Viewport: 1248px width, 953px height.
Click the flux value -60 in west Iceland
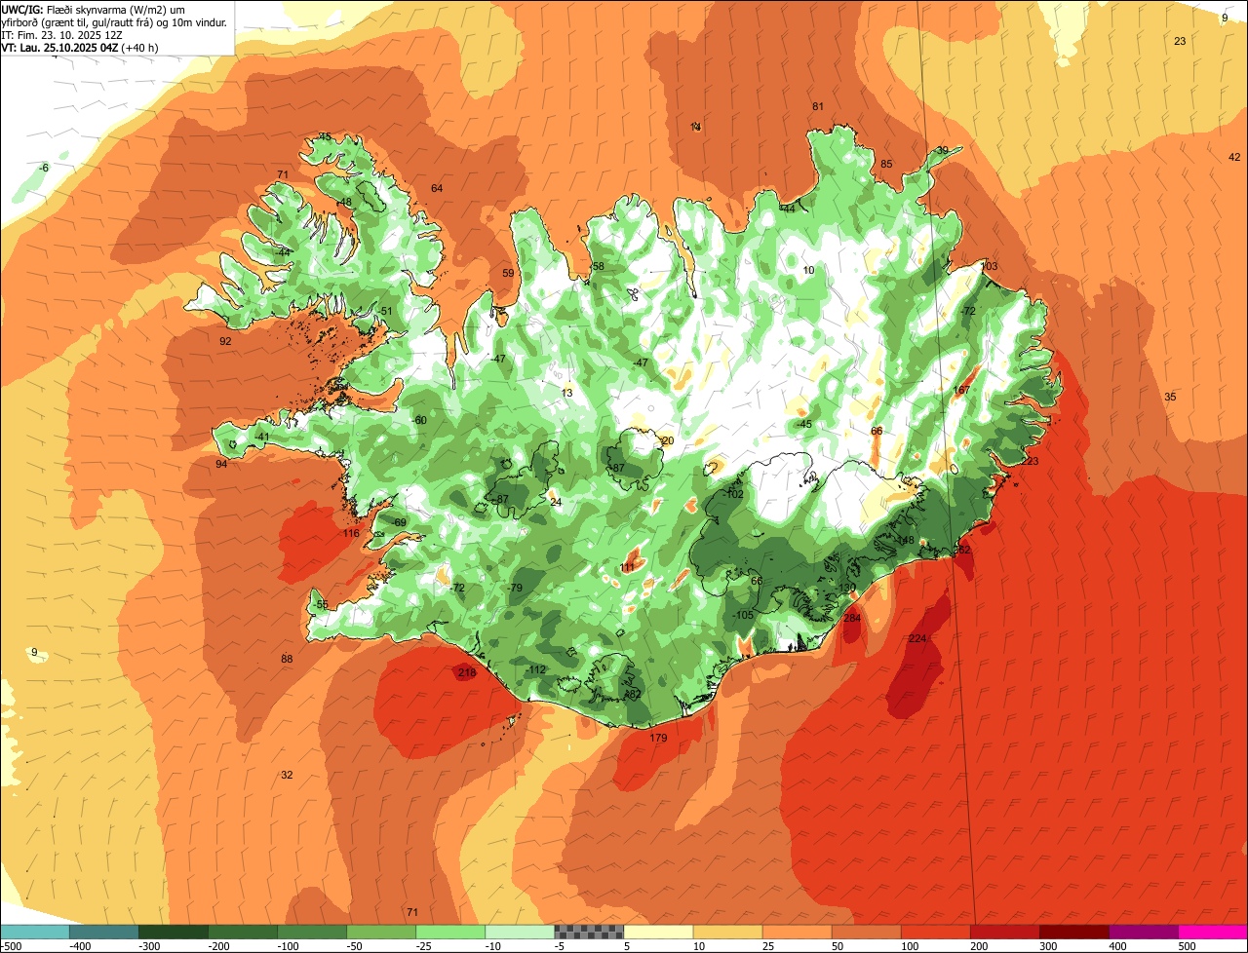click(419, 420)
